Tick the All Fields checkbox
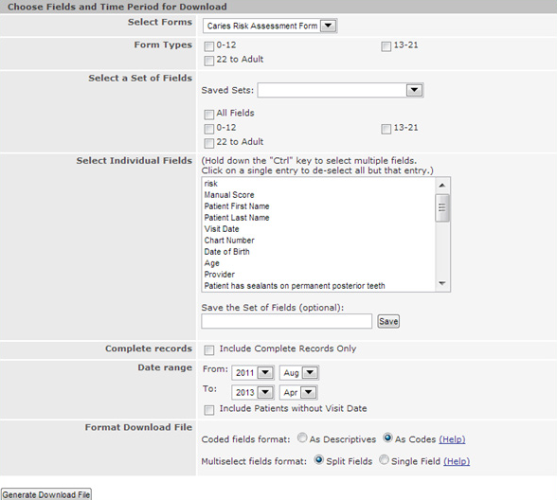This screenshot has width=557, height=500. pos(208,115)
